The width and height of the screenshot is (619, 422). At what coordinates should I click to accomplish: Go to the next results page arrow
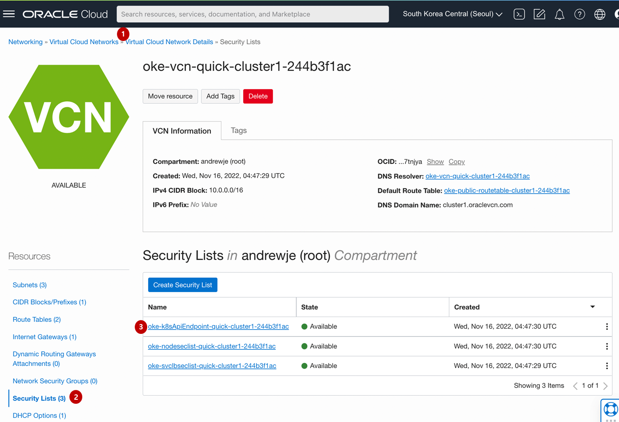pyautogui.click(x=605, y=386)
